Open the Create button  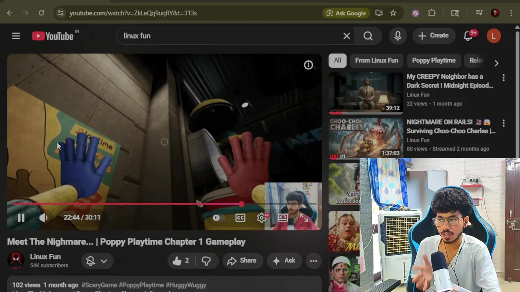pyautogui.click(x=433, y=36)
